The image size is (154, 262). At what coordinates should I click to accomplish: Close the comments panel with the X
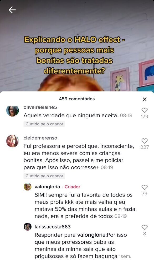(x=145, y=99)
